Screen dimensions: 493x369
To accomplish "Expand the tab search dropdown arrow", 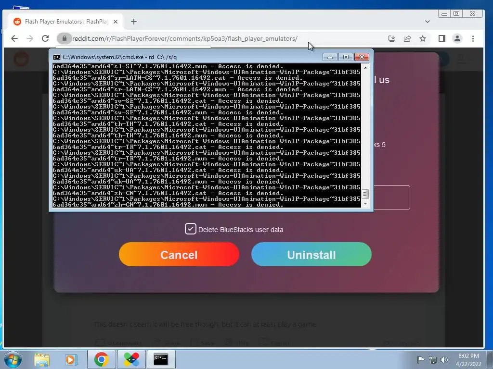I will point(428,22).
